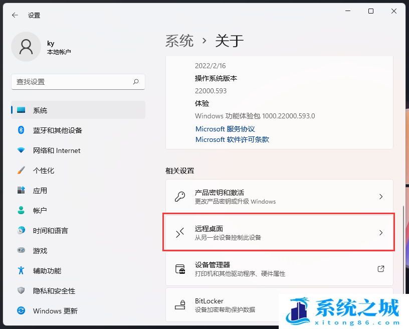
Task: Click the Bluetooth icon in sidebar
Action: pyautogui.click(x=21, y=130)
